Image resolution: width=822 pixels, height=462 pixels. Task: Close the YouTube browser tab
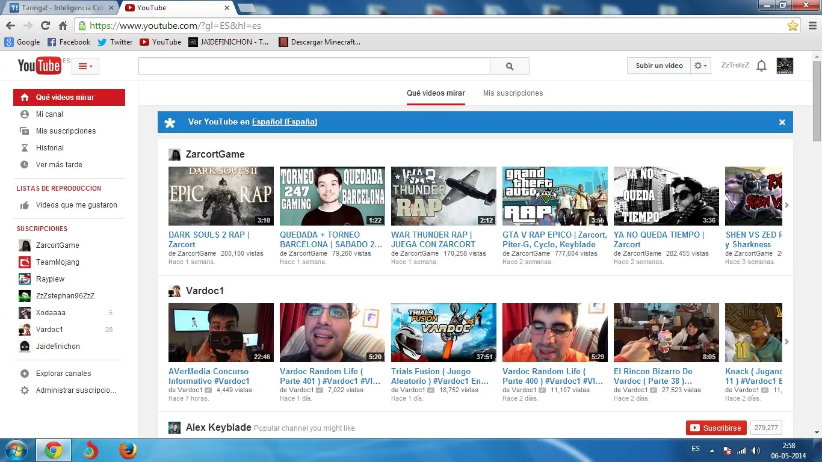(x=227, y=8)
